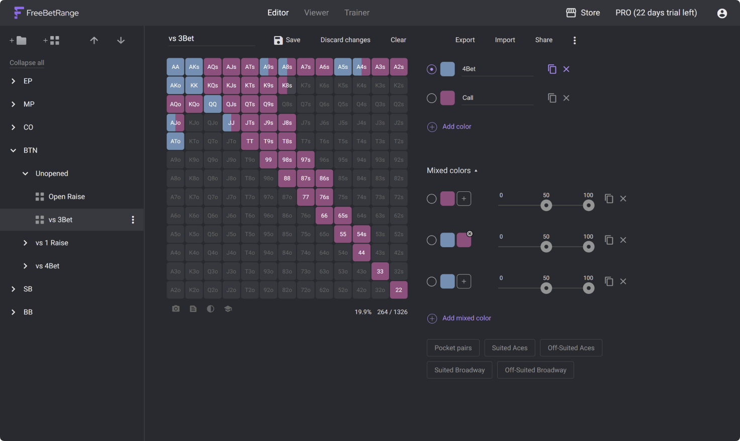Select the 4Bet action radio button
The image size is (740, 441).
tap(431, 69)
